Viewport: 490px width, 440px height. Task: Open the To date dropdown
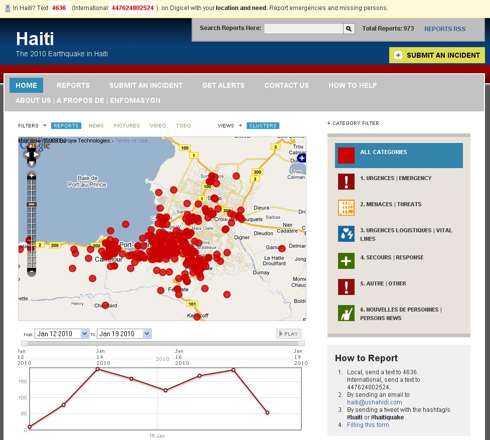(x=146, y=334)
